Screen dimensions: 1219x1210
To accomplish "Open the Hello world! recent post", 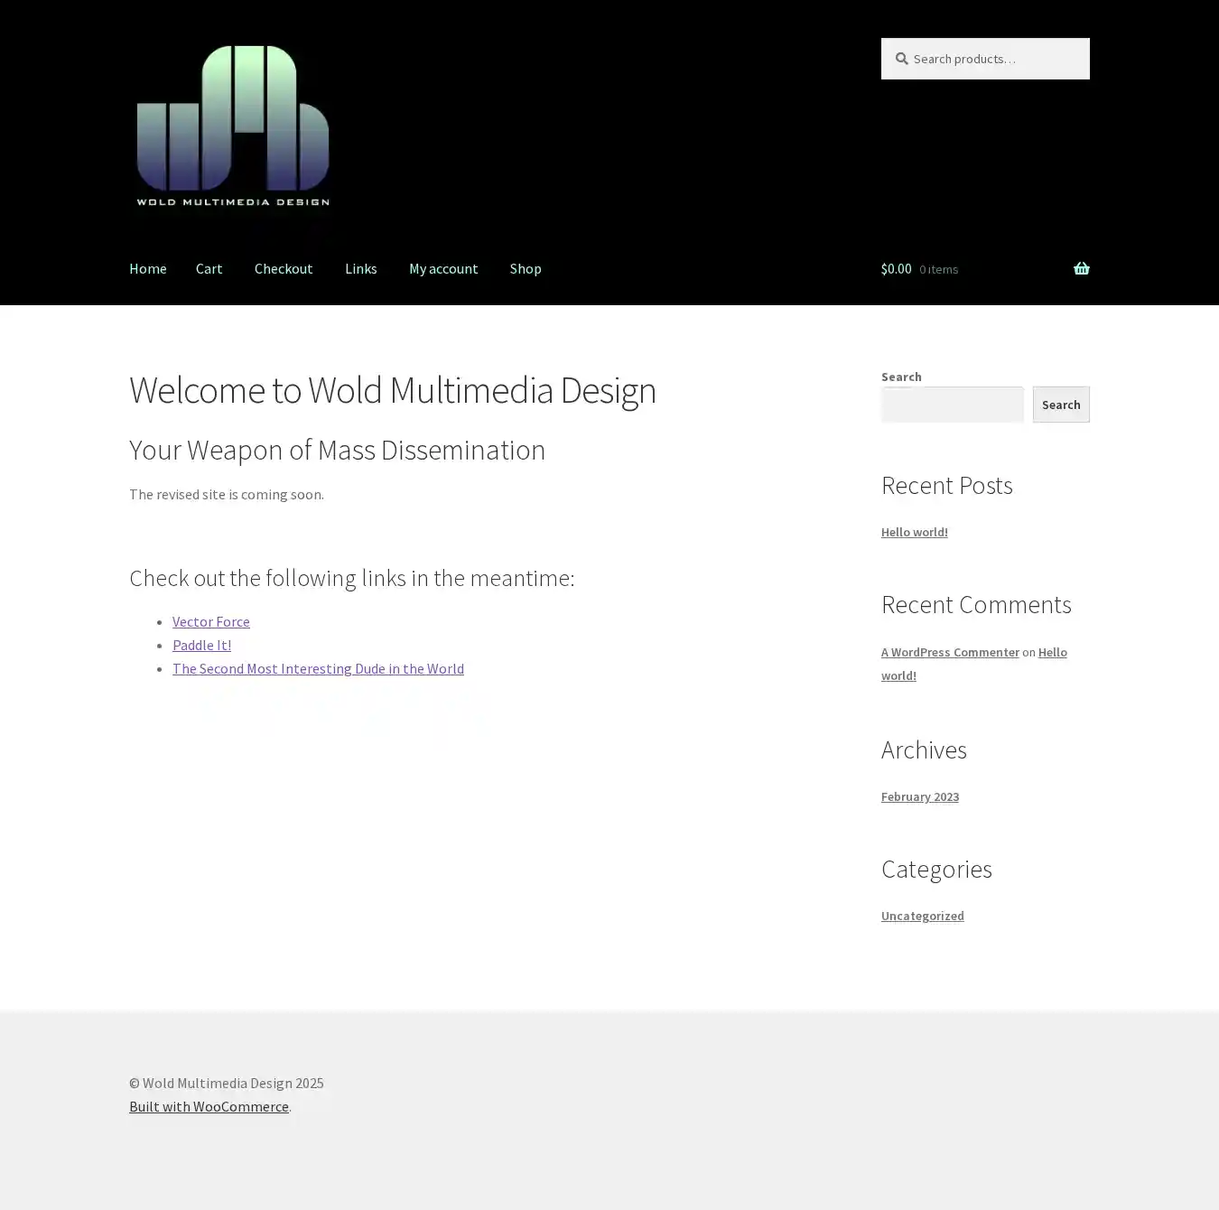I will coord(914,532).
